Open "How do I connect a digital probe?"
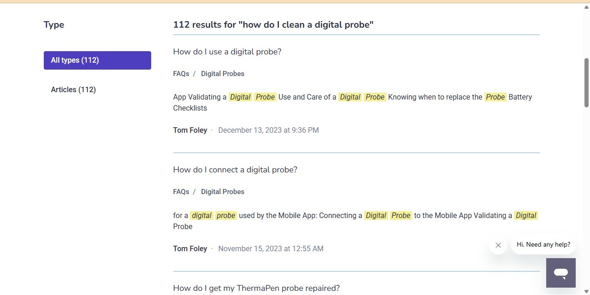This screenshot has width=590, height=295. click(235, 170)
